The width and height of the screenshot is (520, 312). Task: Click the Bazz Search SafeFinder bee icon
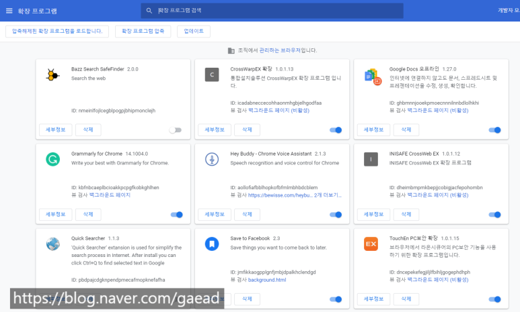coord(52,75)
